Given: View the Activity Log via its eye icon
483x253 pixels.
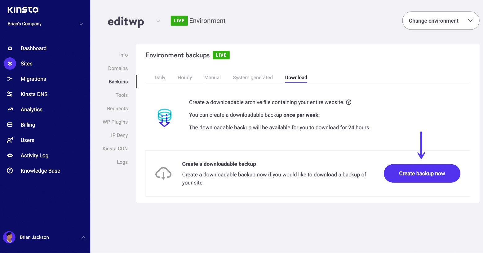Looking at the screenshot, I should tap(10, 155).
